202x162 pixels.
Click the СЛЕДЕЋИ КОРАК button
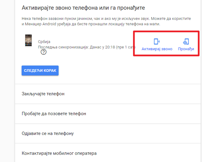40,70
